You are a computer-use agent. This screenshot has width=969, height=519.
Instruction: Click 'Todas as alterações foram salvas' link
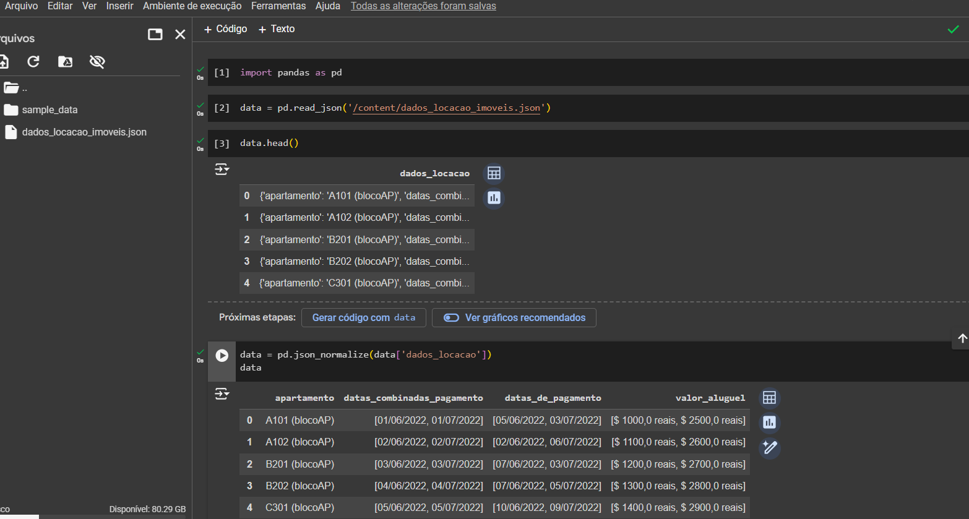pos(423,6)
